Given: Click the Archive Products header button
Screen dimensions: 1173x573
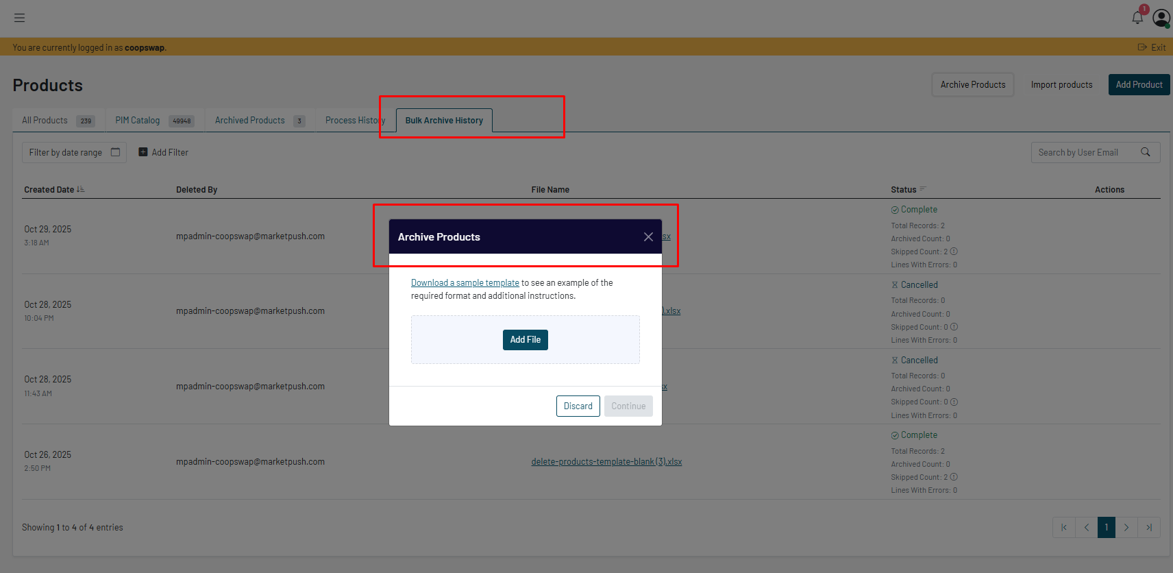Looking at the screenshot, I should coord(973,84).
